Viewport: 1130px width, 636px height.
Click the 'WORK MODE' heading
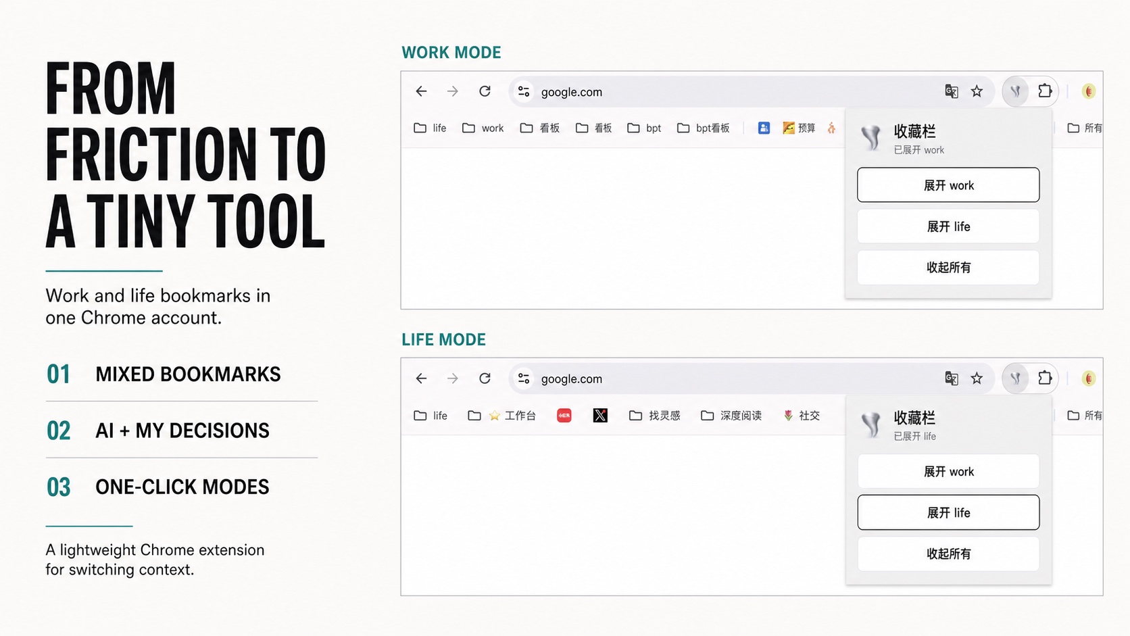point(451,53)
